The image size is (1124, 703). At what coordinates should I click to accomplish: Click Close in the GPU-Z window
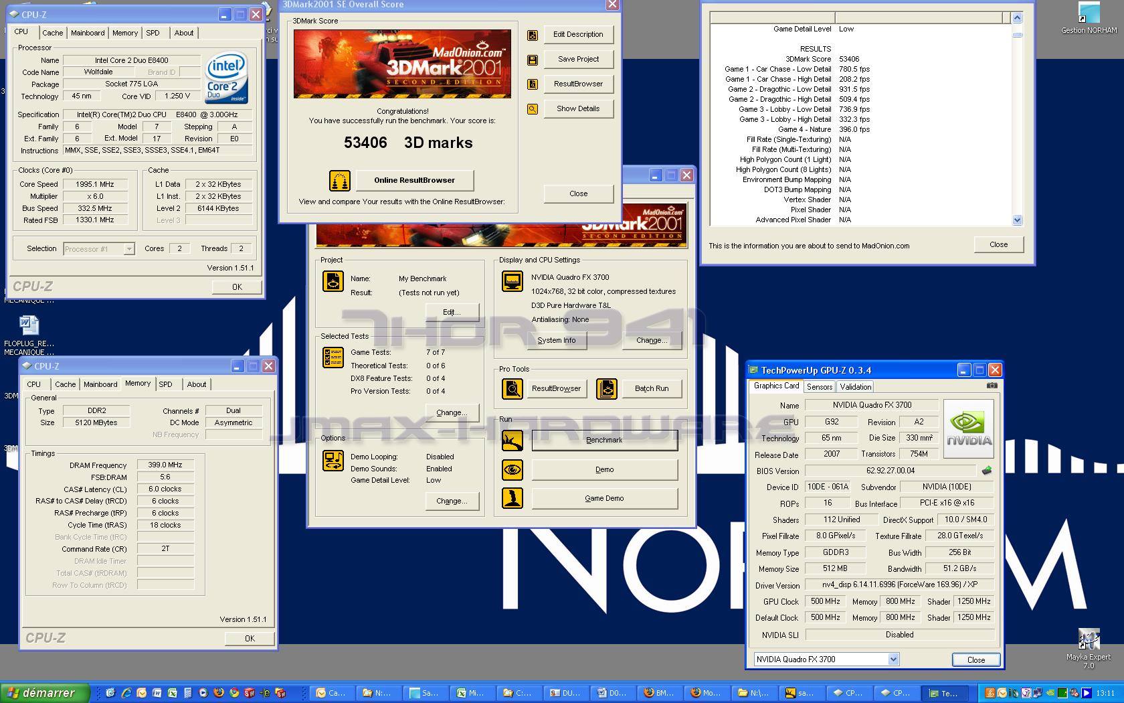pyautogui.click(x=976, y=659)
